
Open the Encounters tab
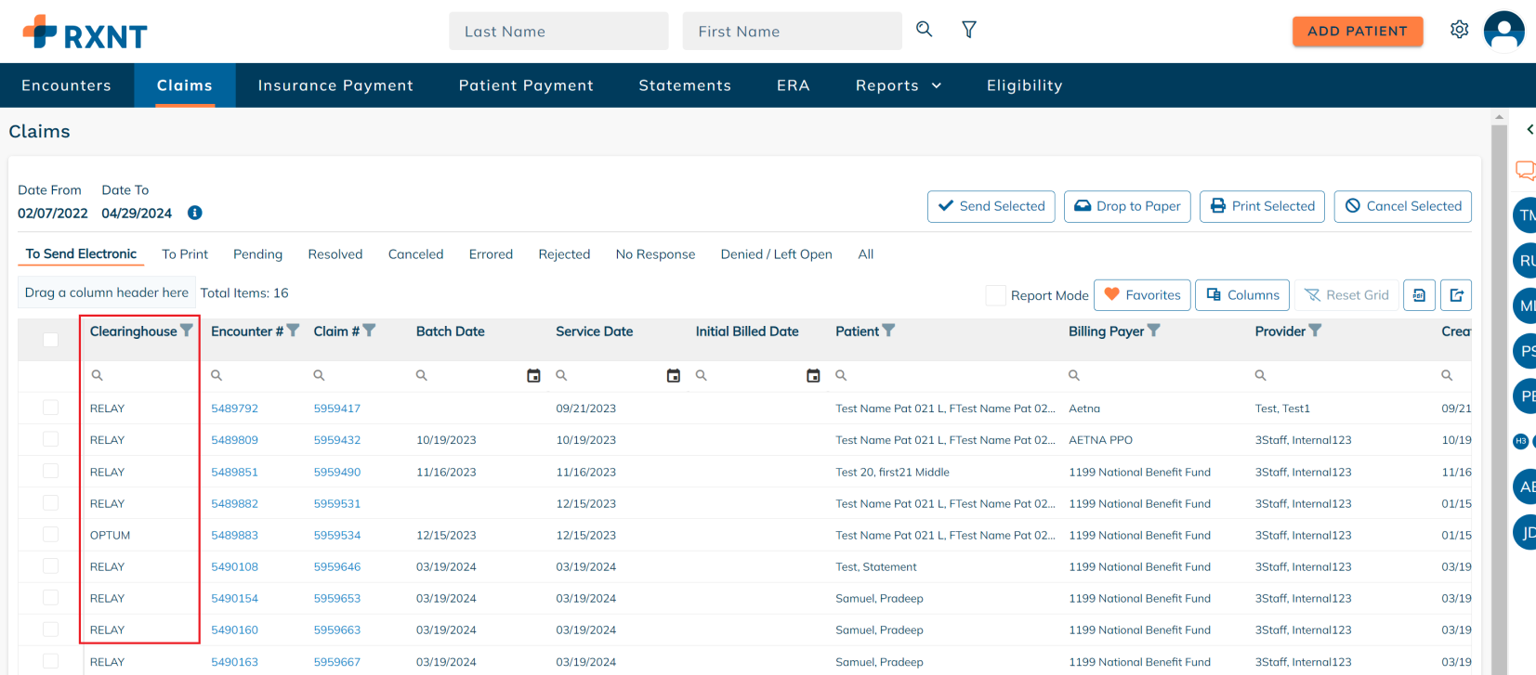point(67,85)
